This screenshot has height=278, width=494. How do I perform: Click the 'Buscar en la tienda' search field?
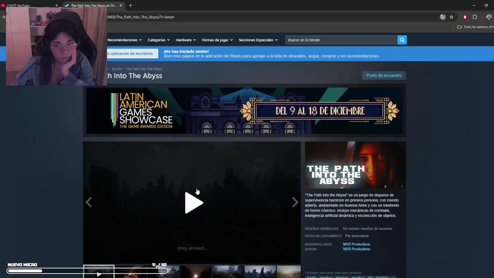tap(342, 40)
